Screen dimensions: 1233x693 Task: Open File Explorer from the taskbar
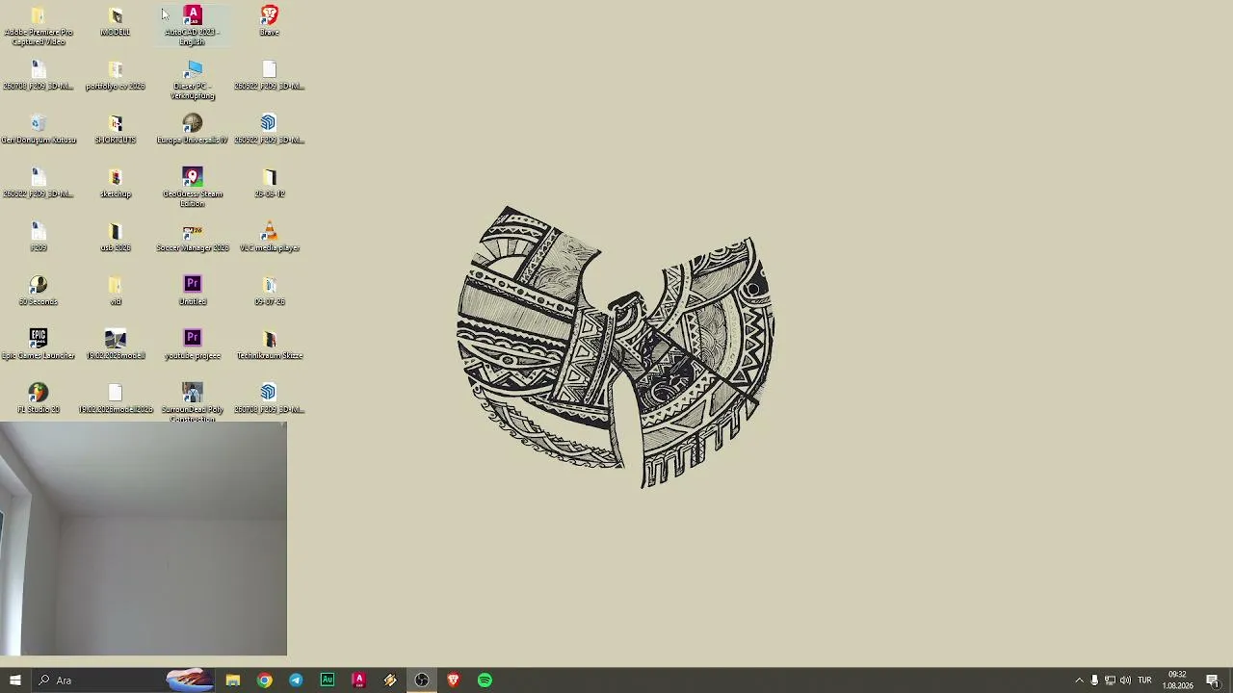click(x=233, y=680)
